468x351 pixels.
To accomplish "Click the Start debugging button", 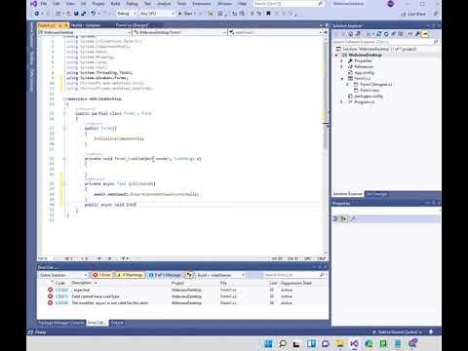I will pos(186,14).
